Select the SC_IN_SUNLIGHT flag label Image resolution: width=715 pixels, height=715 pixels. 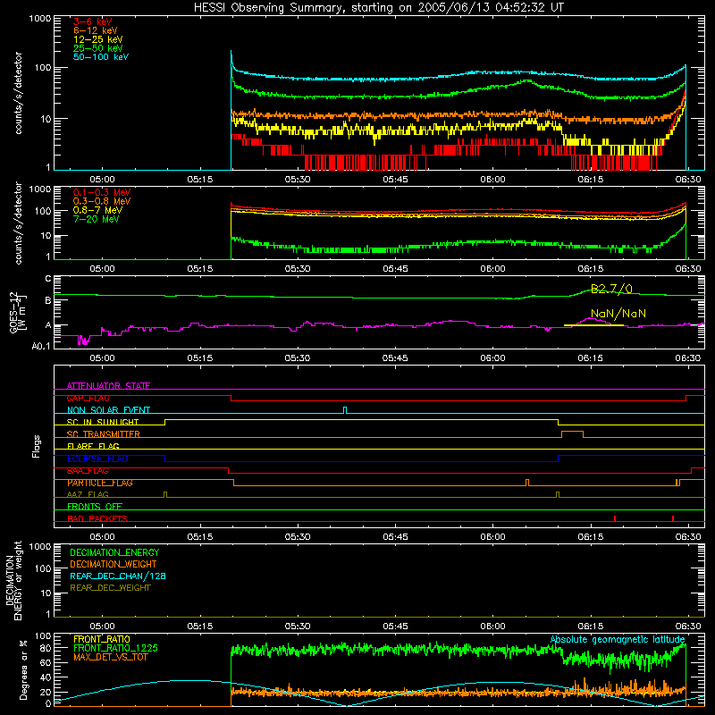[x=103, y=422]
